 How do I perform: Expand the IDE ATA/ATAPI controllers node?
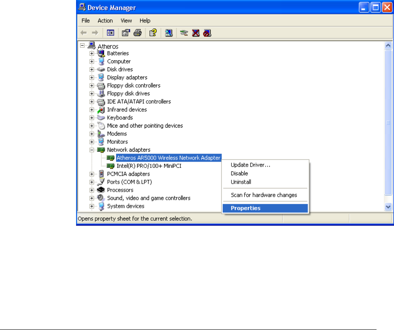[x=92, y=101]
